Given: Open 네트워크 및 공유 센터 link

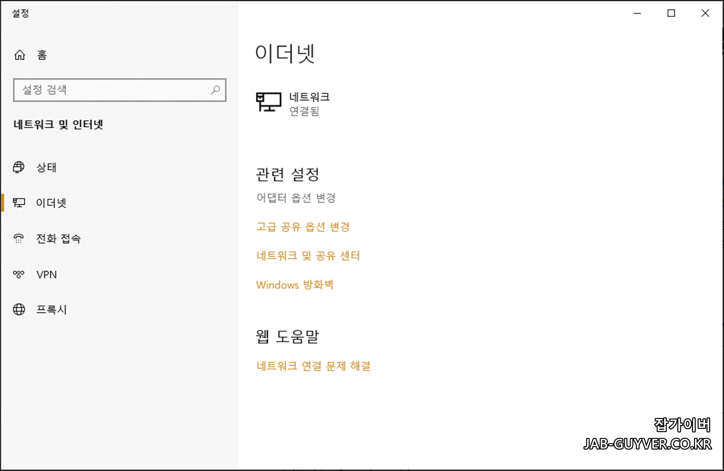Looking at the screenshot, I should 308,256.
